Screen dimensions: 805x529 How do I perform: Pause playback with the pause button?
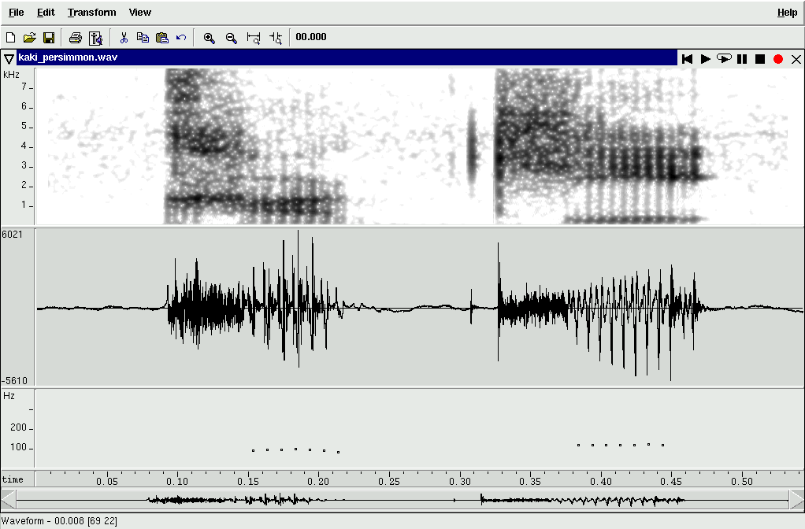[742, 59]
